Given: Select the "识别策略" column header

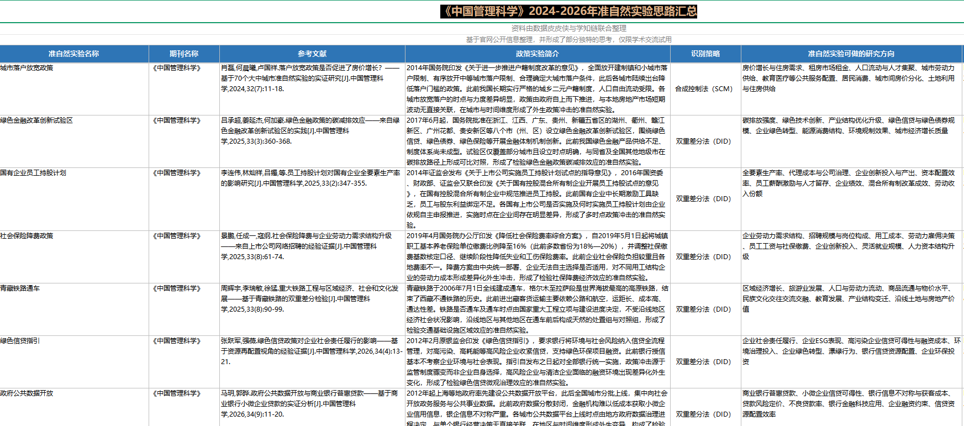Looking at the screenshot, I should (x=705, y=54).
